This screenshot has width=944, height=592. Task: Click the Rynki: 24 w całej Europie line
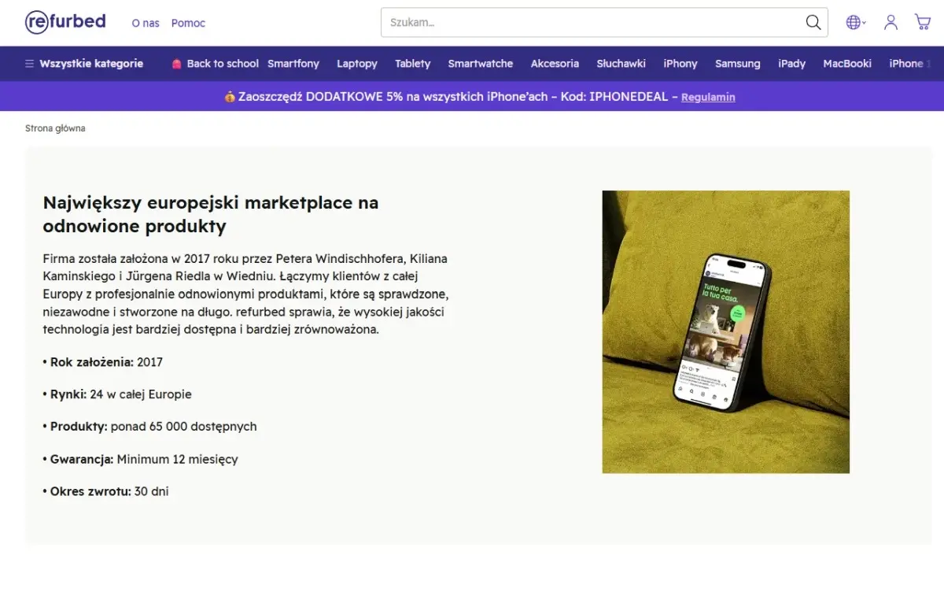point(117,394)
